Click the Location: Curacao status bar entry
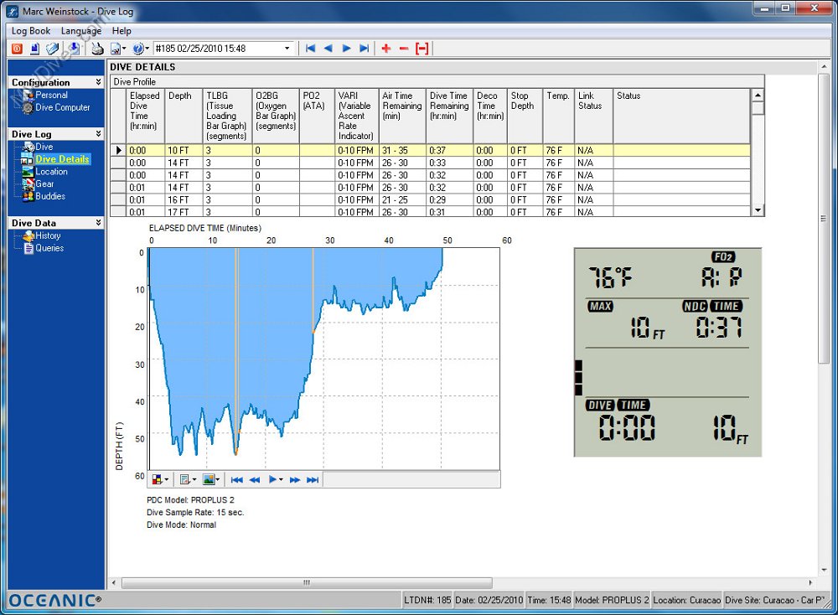Image resolution: width=838 pixels, height=615 pixels. (x=686, y=600)
